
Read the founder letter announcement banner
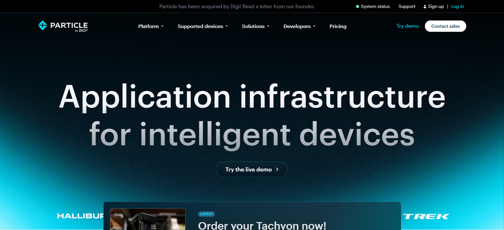click(x=237, y=6)
